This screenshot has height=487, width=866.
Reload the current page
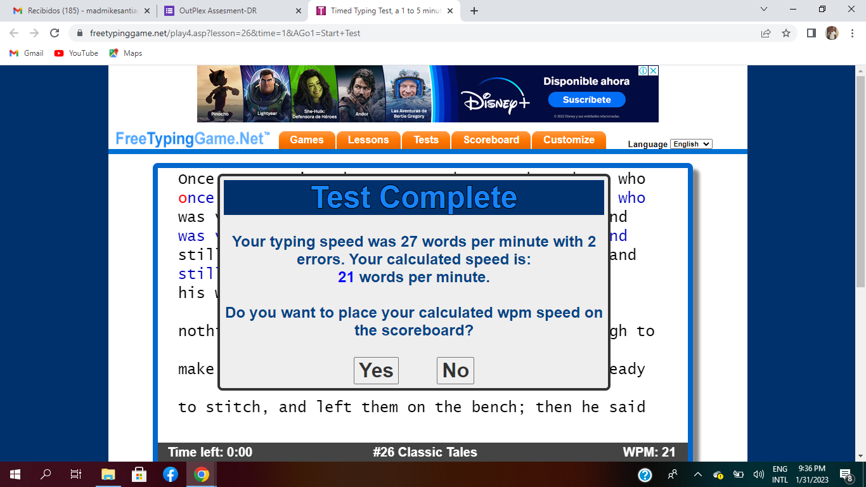(55, 33)
